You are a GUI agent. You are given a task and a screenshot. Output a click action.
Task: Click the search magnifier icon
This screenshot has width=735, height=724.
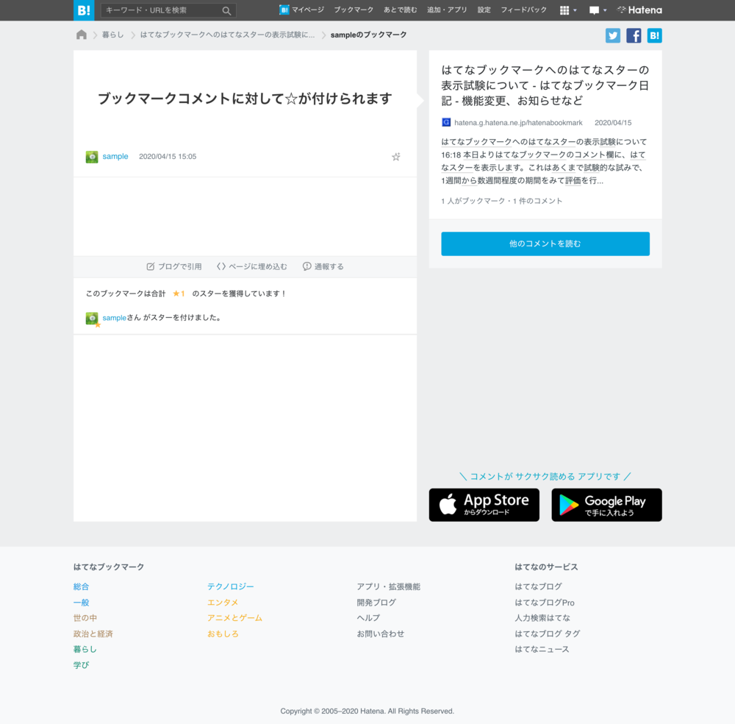point(226,10)
